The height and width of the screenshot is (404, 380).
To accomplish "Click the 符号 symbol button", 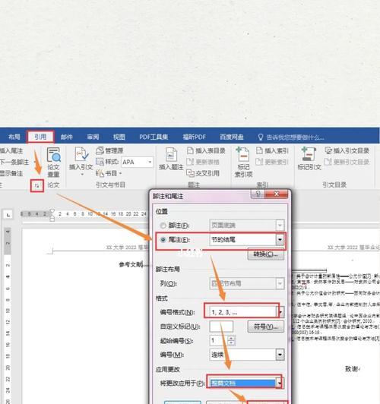I will point(265,327).
